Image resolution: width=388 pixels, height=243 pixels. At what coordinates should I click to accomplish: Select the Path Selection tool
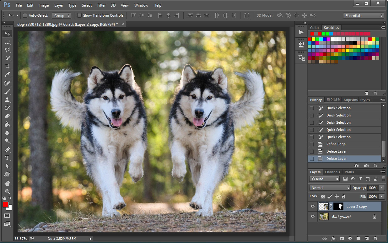click(7, 166)
